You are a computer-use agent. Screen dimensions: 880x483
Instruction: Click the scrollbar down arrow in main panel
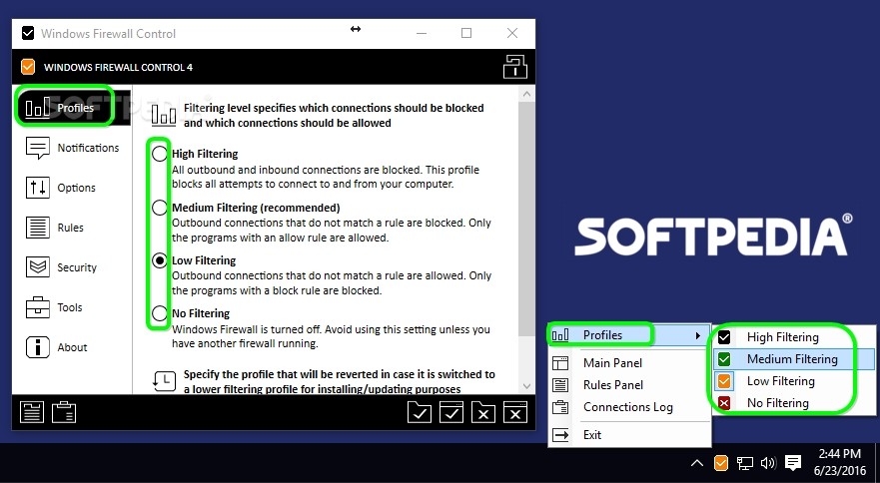(x=526, y=386)
